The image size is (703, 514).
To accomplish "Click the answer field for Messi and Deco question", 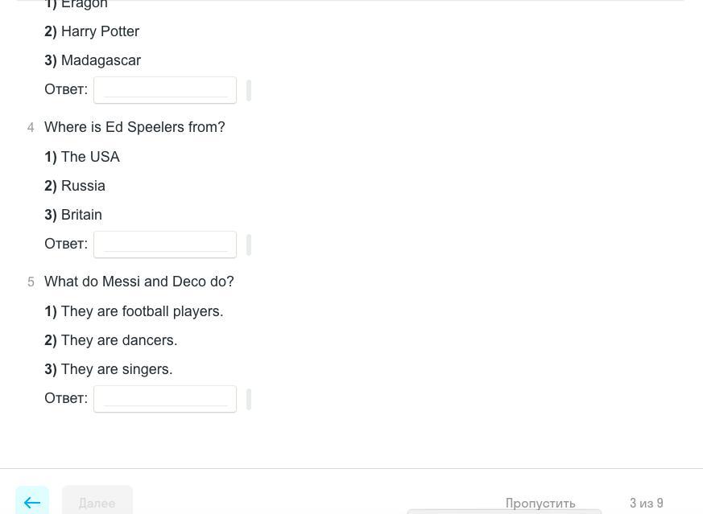I will coord(165,398).
